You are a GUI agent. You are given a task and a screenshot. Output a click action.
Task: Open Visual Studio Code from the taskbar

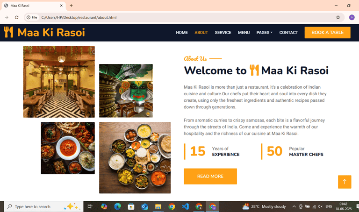[185, 206]
